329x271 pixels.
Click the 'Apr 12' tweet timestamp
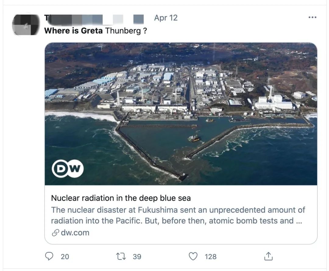166,18
